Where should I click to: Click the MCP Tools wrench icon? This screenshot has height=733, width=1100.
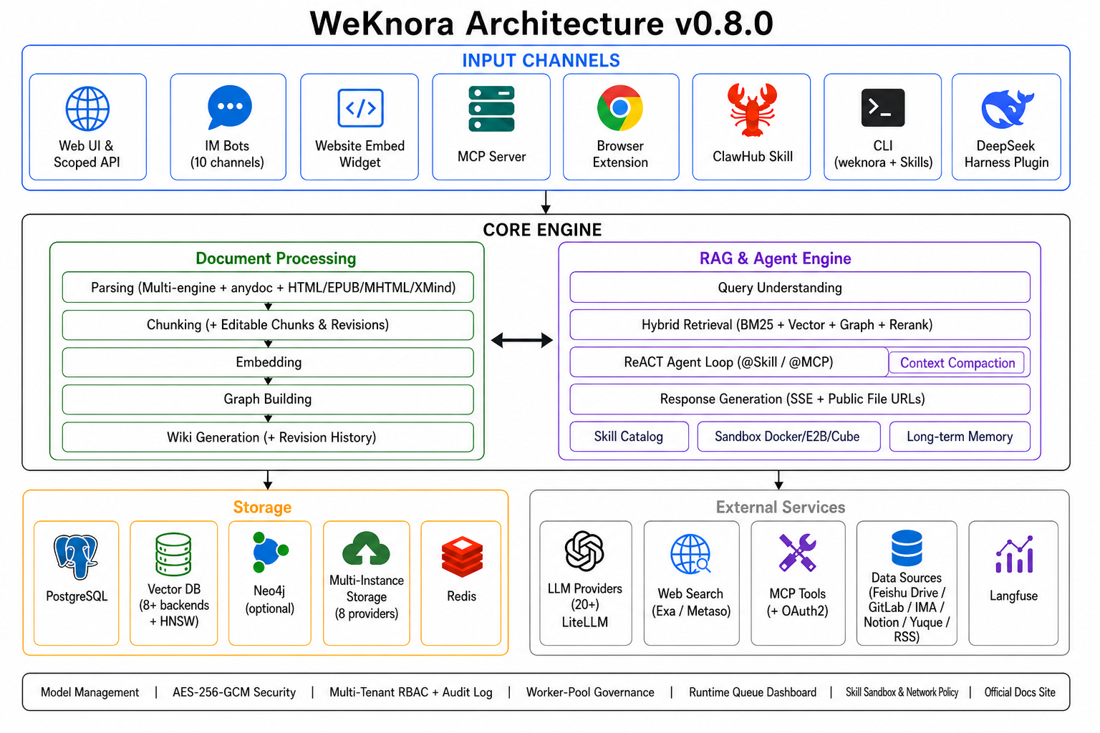(798, 553)
